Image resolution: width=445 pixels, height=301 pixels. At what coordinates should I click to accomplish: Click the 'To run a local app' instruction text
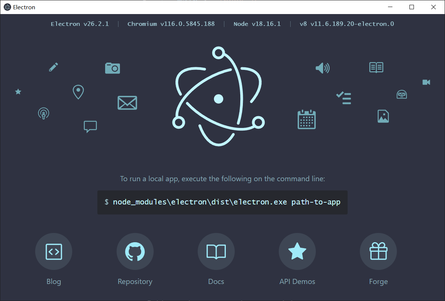click(x=222, y=179)
